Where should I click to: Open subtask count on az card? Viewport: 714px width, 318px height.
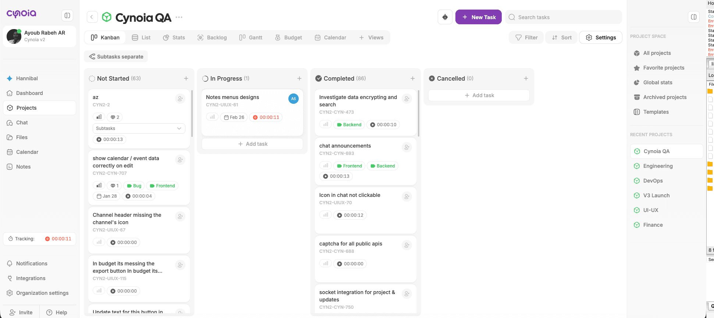tap(115, 117)
